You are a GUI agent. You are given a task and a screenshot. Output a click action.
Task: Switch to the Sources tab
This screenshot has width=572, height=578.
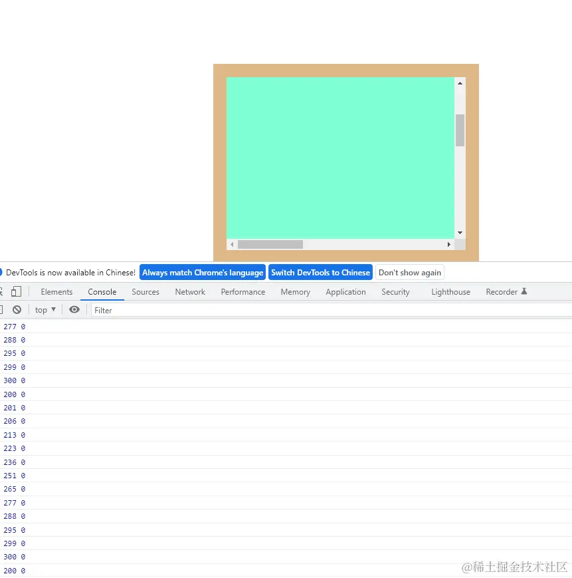145,291
